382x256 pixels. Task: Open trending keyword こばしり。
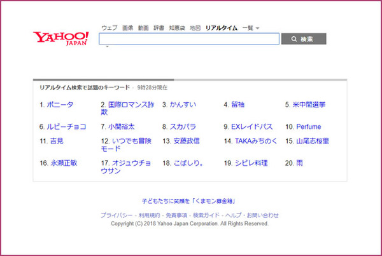tap(188, 163)
